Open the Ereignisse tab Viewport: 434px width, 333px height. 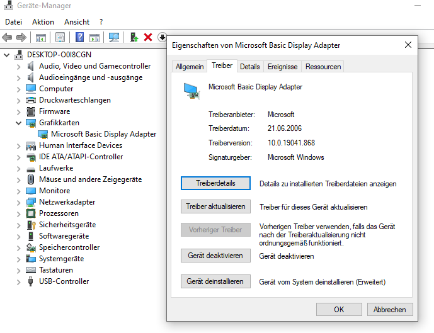[x=283, y=67]
